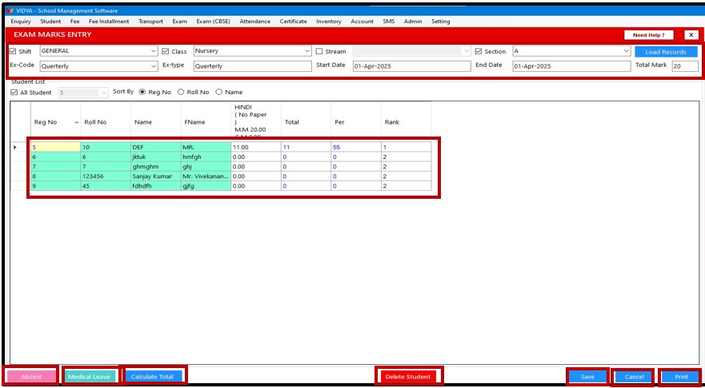Screen dimensions: 705x388
Task: Open the Fee Installment menu
Action: pos(109,22)
